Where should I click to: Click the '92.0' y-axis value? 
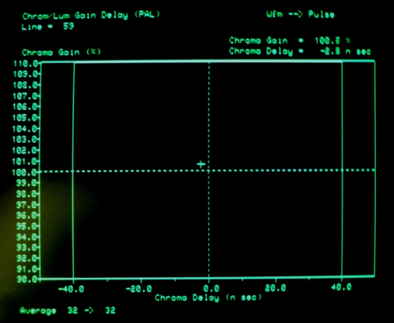27,258
